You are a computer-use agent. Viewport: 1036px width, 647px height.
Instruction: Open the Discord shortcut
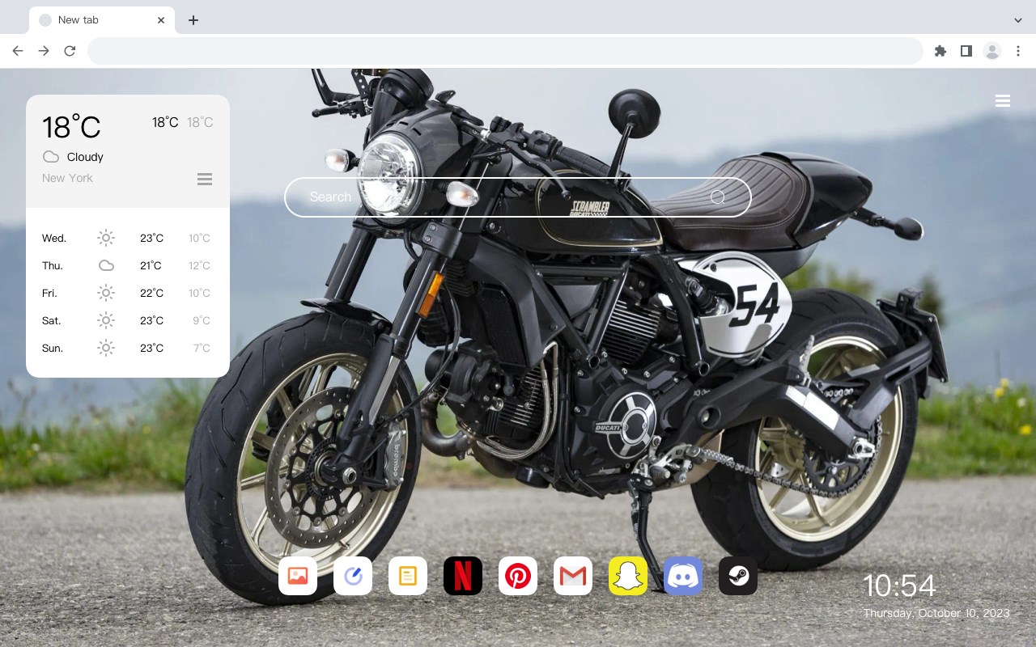tap(683, 576)
